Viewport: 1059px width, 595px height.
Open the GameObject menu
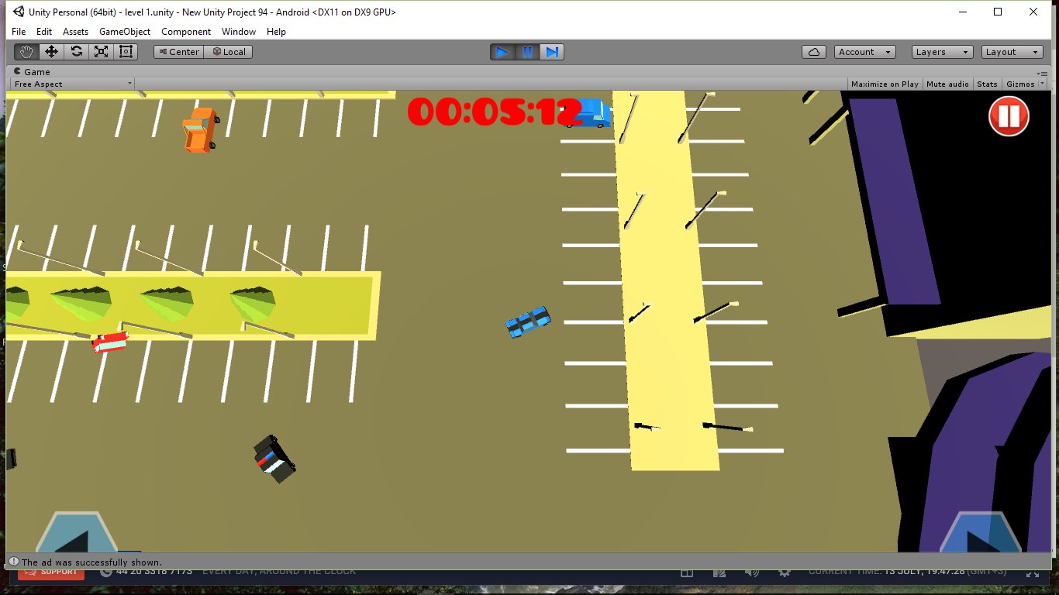[x=124, y=32]
